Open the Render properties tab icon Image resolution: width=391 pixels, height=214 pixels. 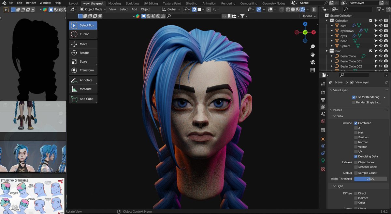tap(323, 93)
